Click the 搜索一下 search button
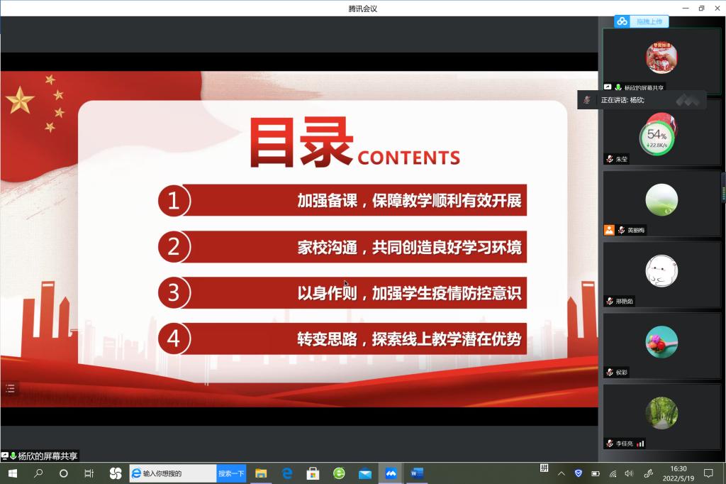726x484 pixels. pyautogui.click(x=231, y=473)
